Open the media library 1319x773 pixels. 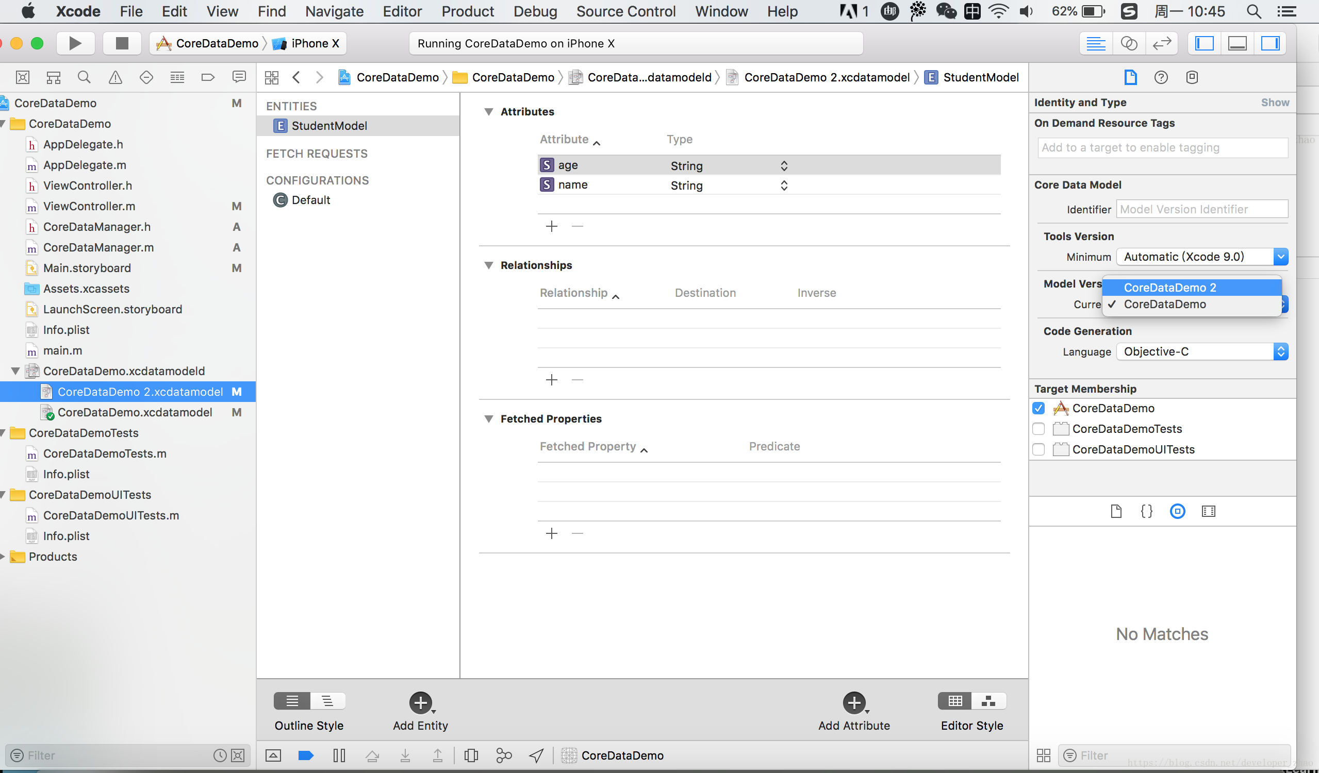[1208, 511]
